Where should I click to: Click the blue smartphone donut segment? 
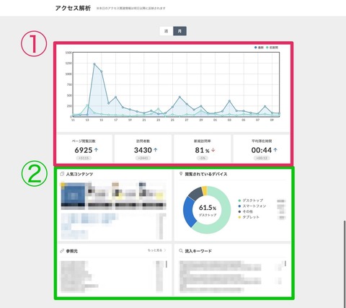pos(189,213)
